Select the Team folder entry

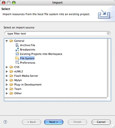(18, 89)
